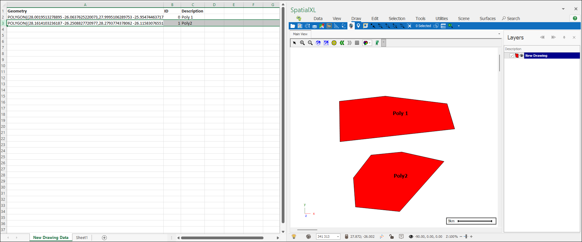Click the yellow gear settings icon
The image size is (582, 242).
click(x=334, y=43)
